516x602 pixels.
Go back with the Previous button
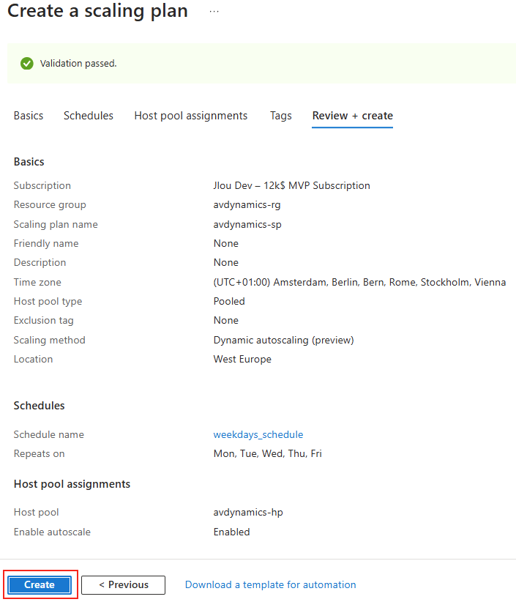point(123,584)
